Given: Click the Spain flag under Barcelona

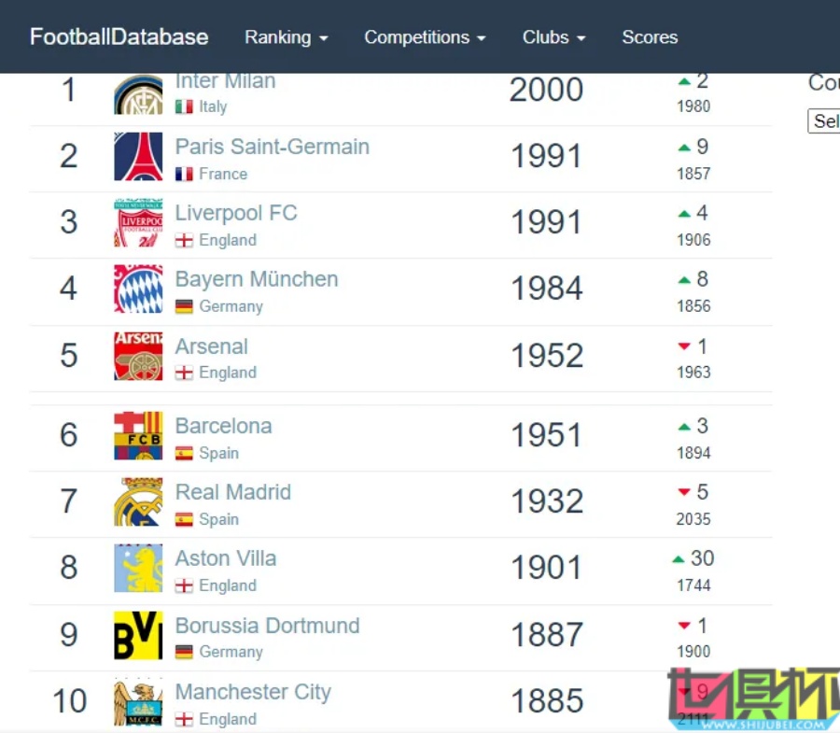Looking at the screenshot, I should 184,453.
